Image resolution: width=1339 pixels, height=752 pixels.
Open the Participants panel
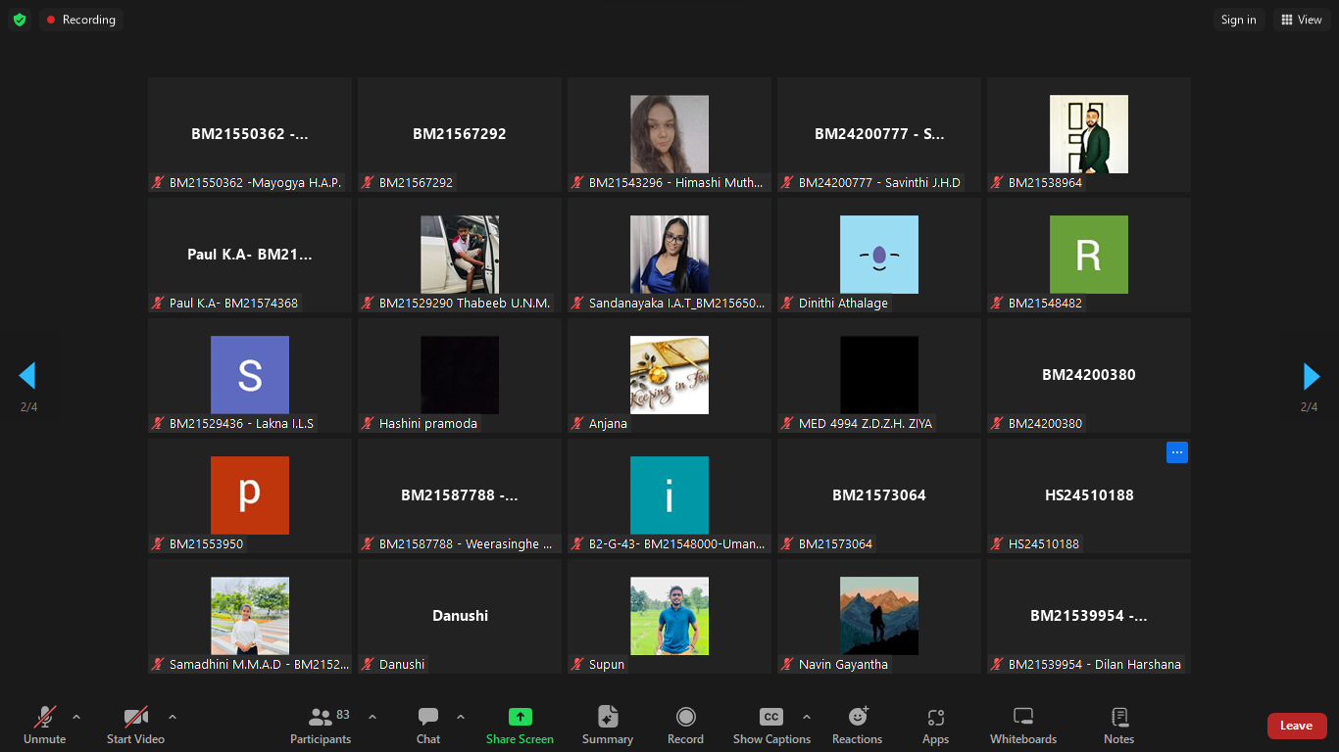pyautogui.click(x=321, y=726)
